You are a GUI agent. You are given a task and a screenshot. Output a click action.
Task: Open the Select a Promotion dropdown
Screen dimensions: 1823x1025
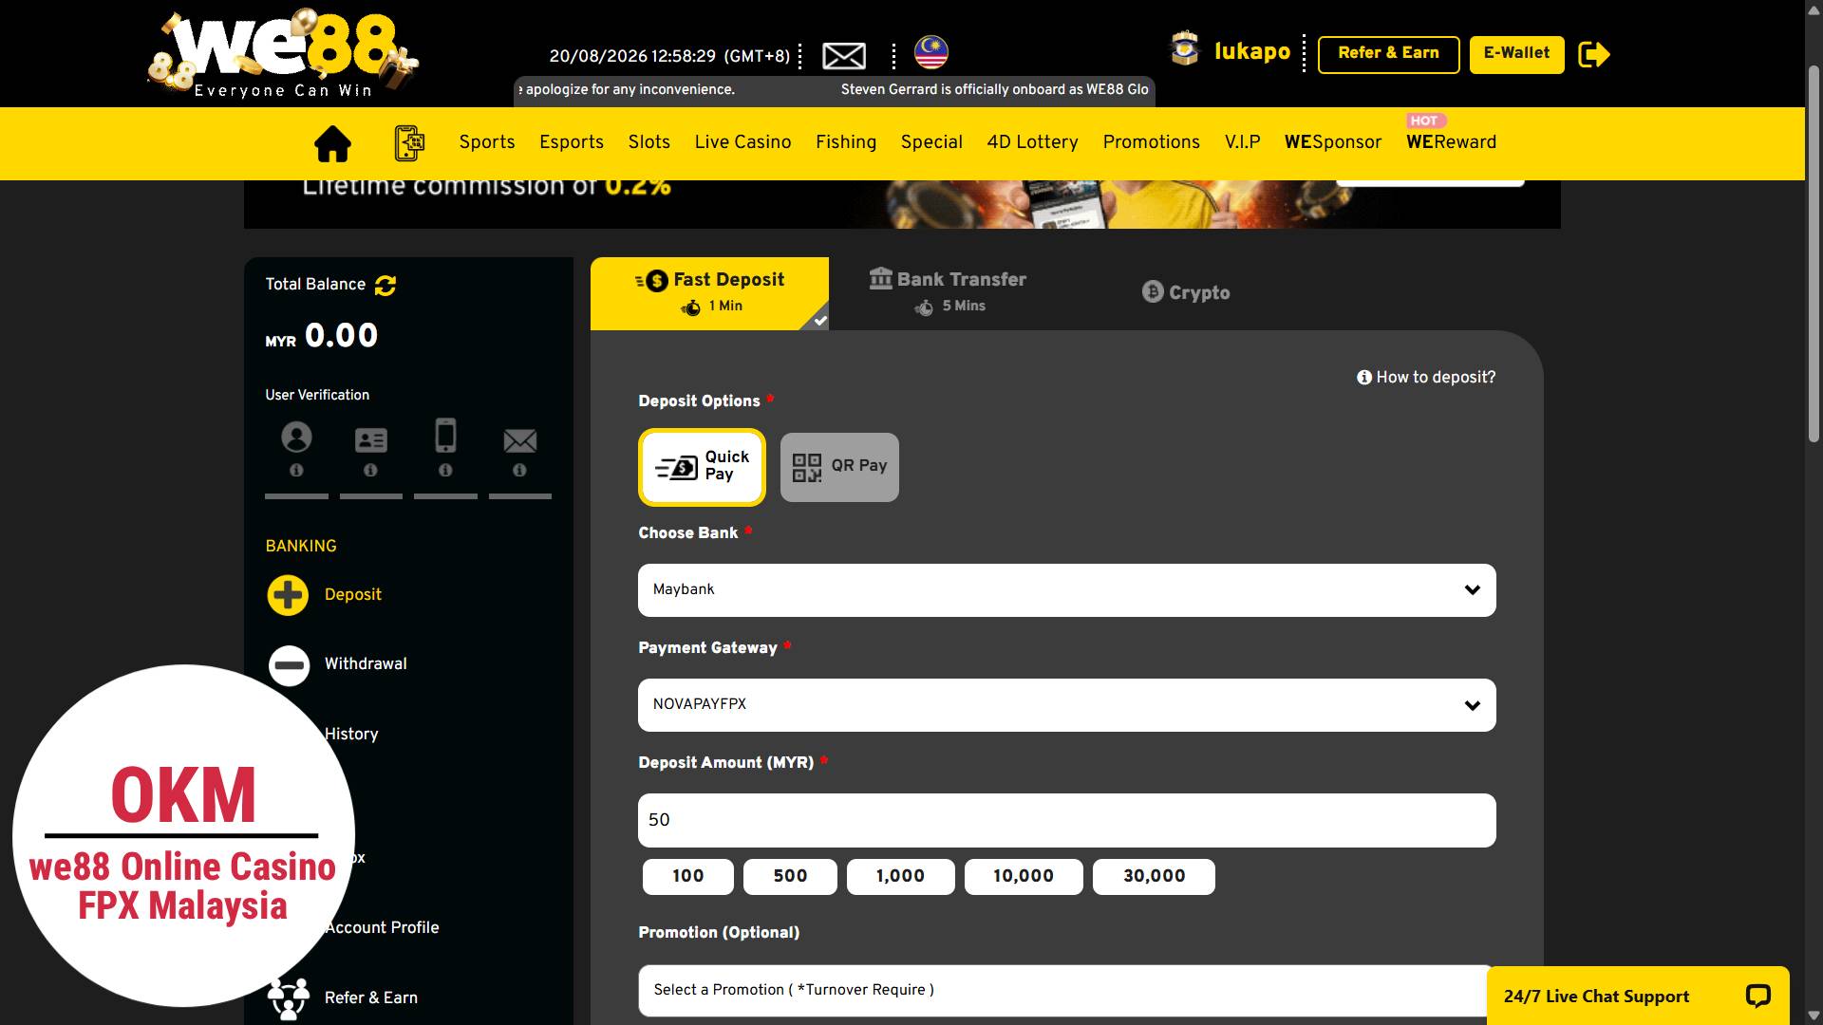[x=1066, y=991]
